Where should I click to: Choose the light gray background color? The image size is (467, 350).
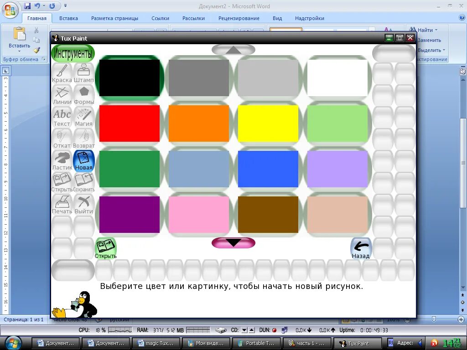pyautogui.click(x=268, y=78)
